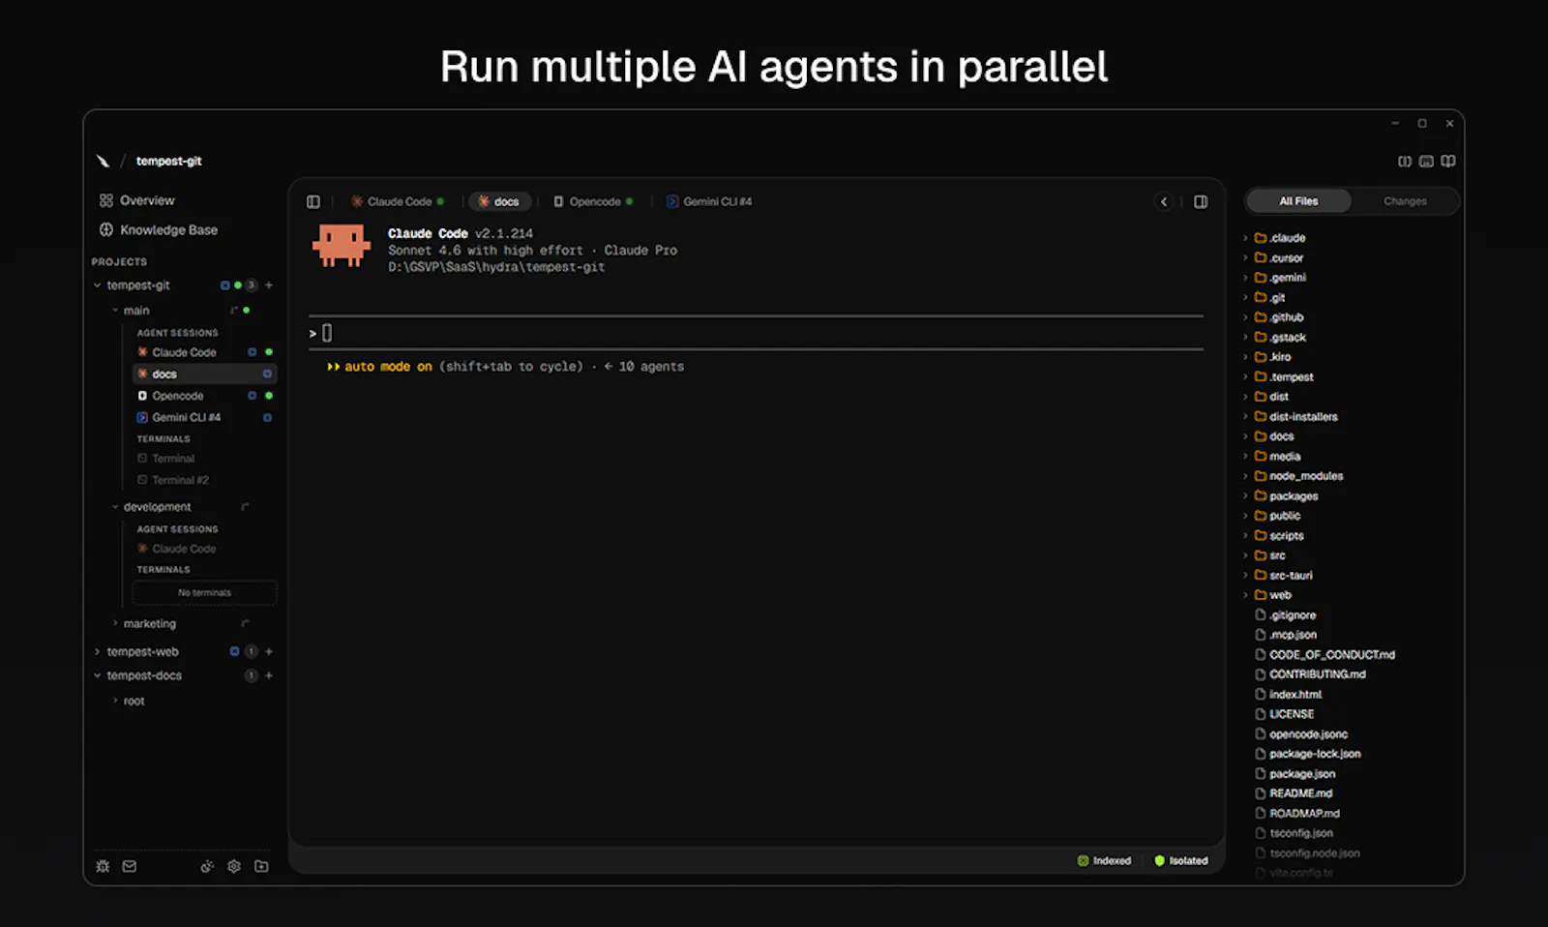Open the .mcp.json file
1548x927 pixels.
tap(1286, 635)
